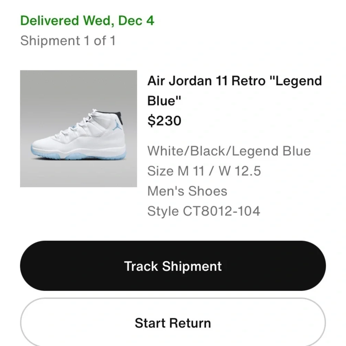Viewport: 346px width, 346px height.
Task: Click the word Blue ending the product title
Action: pyautogui.click(x=164, y=101)
